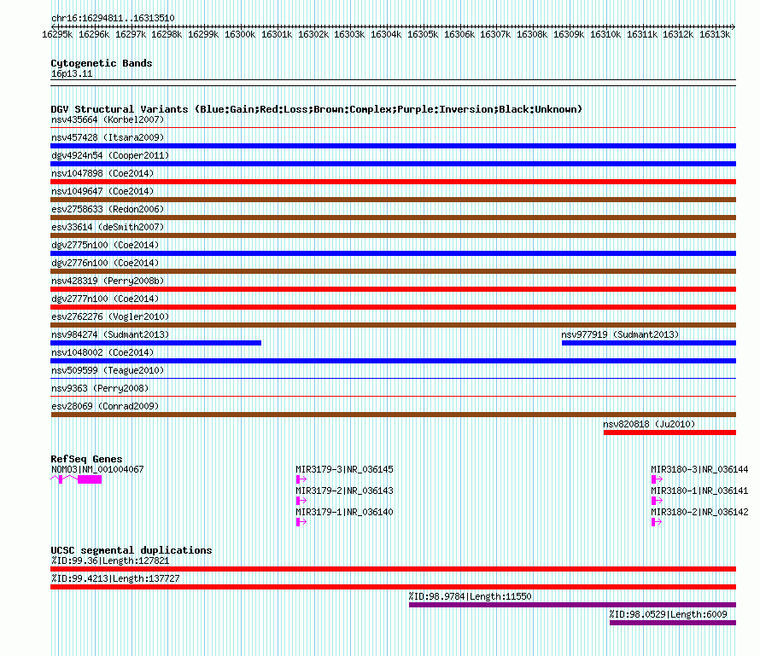Open the DGV Structural Variants track title

point(316,109)
